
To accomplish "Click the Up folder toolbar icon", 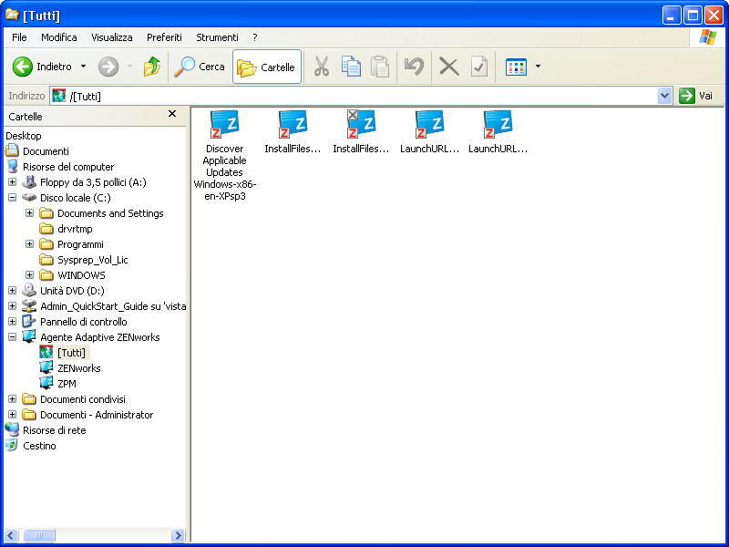I will pyautogui.click(x=152, y=67).
